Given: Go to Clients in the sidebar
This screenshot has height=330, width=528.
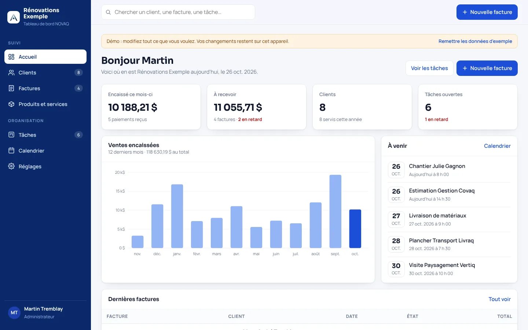Looking at the screenshot, I should point(45,73).
